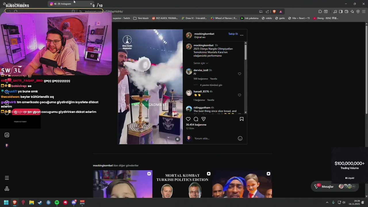Click the Yorum ekle comment field
This screenshot has width=368, height=207.
point(214,139)
